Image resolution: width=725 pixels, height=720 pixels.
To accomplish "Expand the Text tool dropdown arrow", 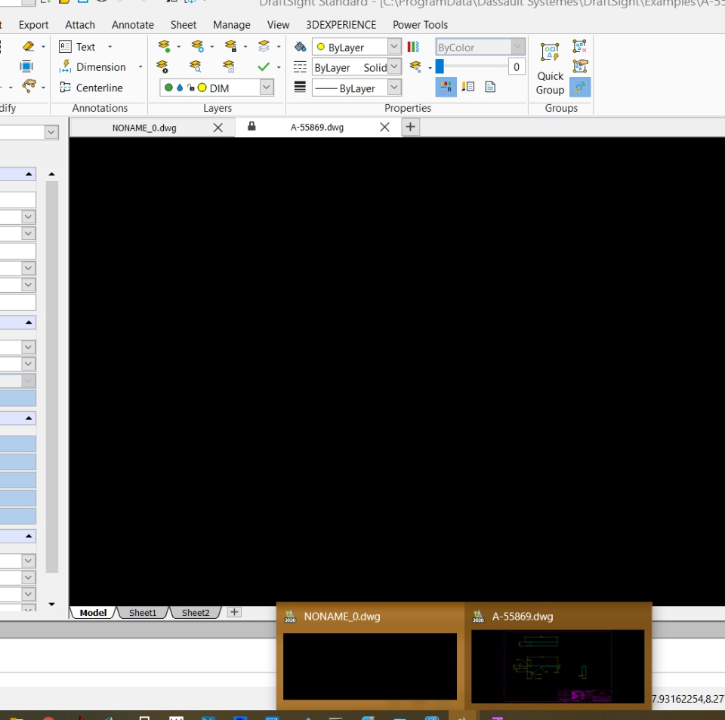I will tap(110, 47).
